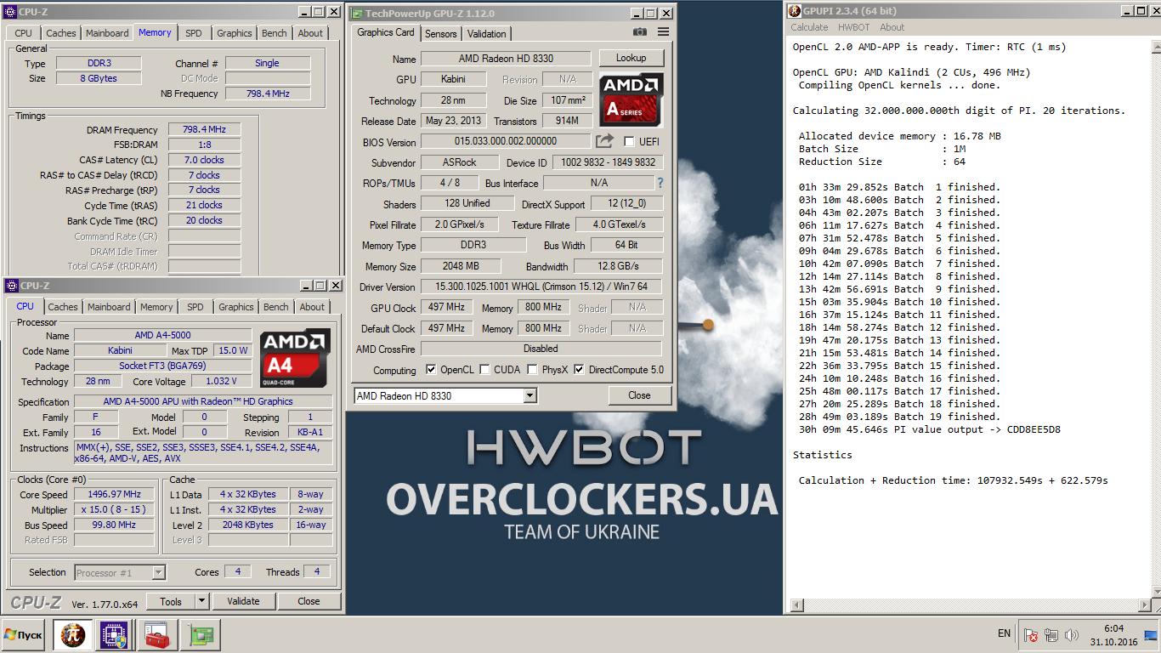Click the Subvendor field ASRock

tap(459, 162)
